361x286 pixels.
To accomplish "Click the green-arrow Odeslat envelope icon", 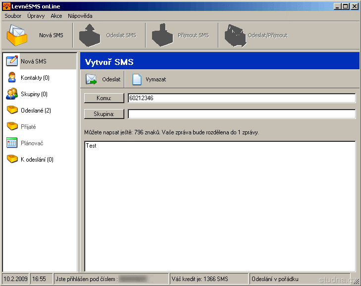I will tap(92, 79).
